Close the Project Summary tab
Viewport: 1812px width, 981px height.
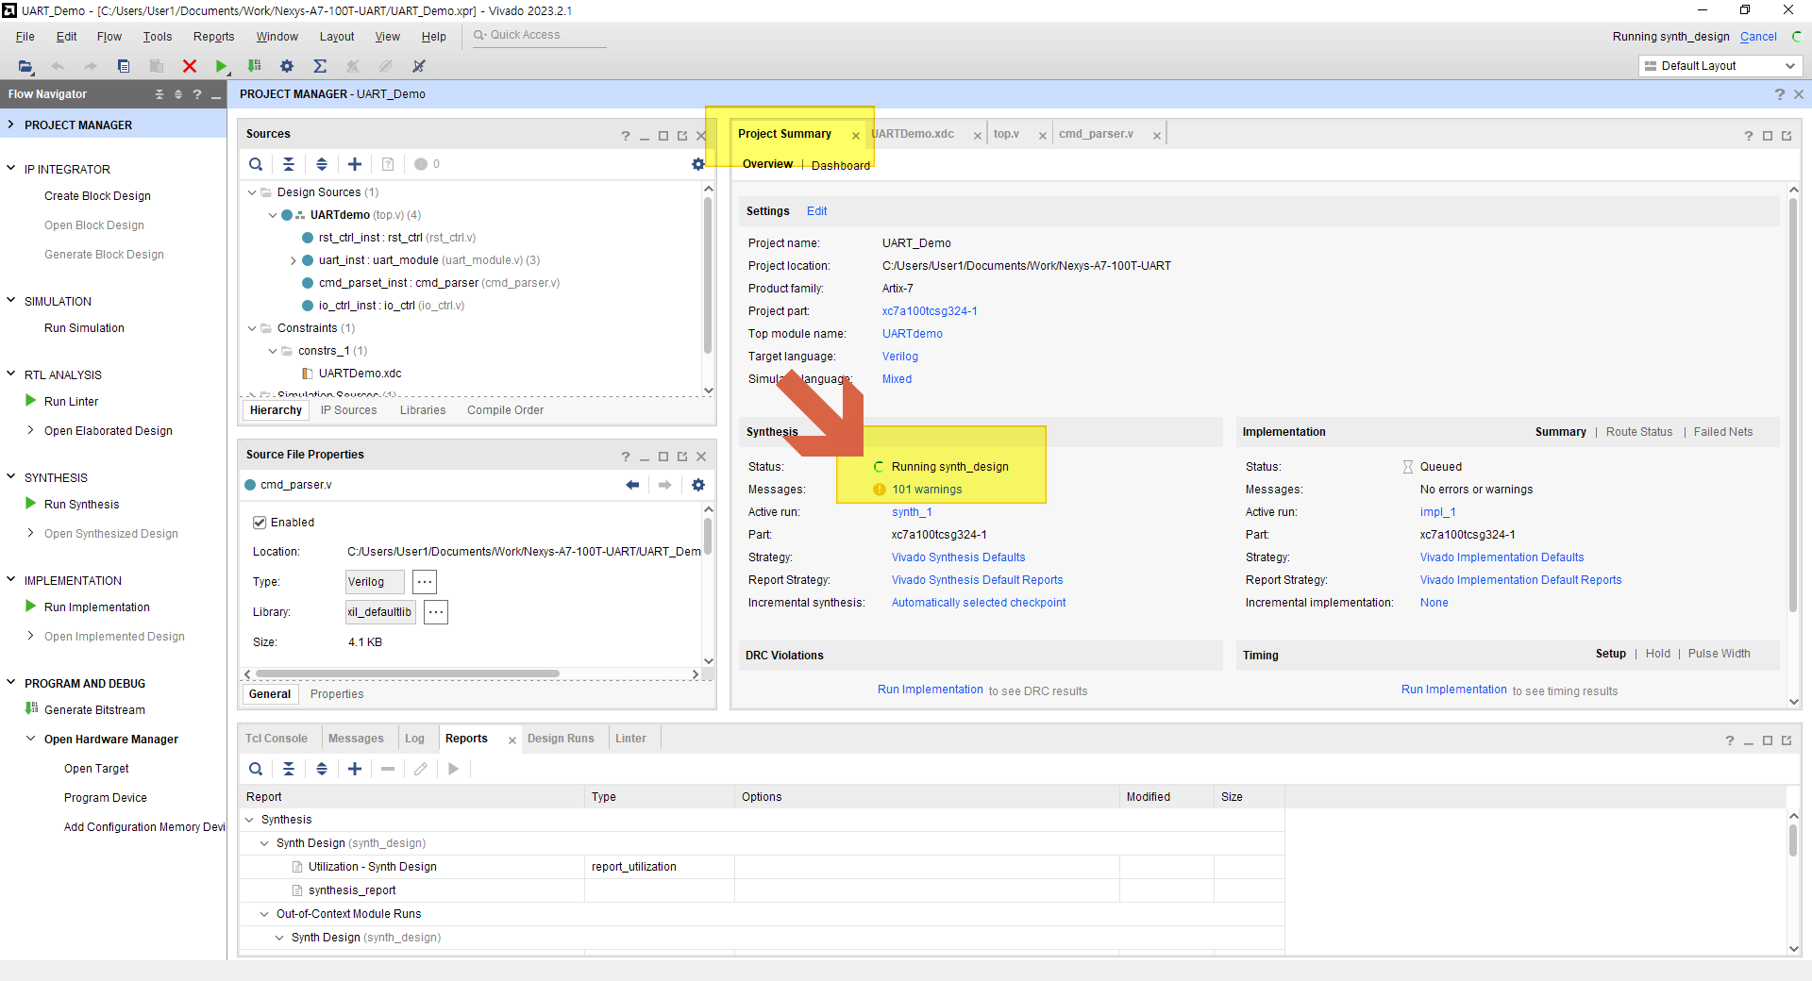856,135
